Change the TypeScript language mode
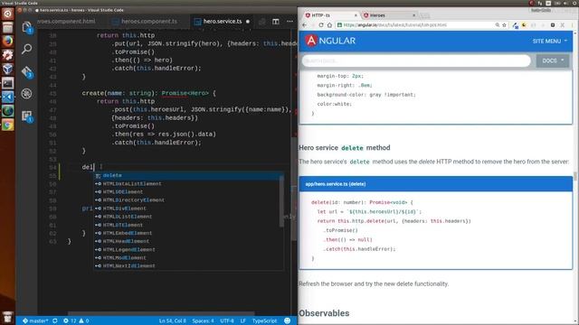The height and width of the screenshot is (325, 579). tap(264, 320)
